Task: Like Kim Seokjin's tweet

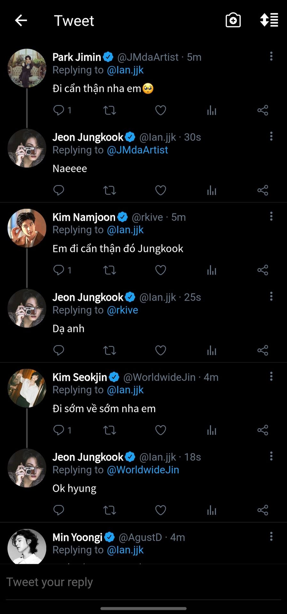Action: [x=160, y=430]
